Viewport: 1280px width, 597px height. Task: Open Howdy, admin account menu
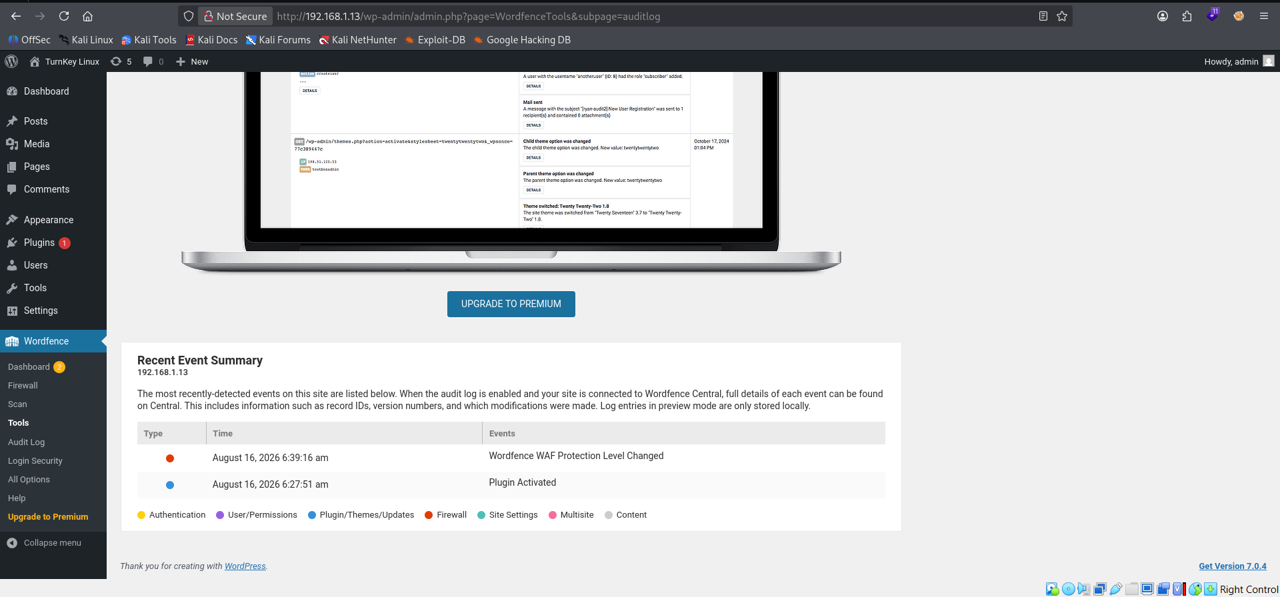tap(1239, 61)
